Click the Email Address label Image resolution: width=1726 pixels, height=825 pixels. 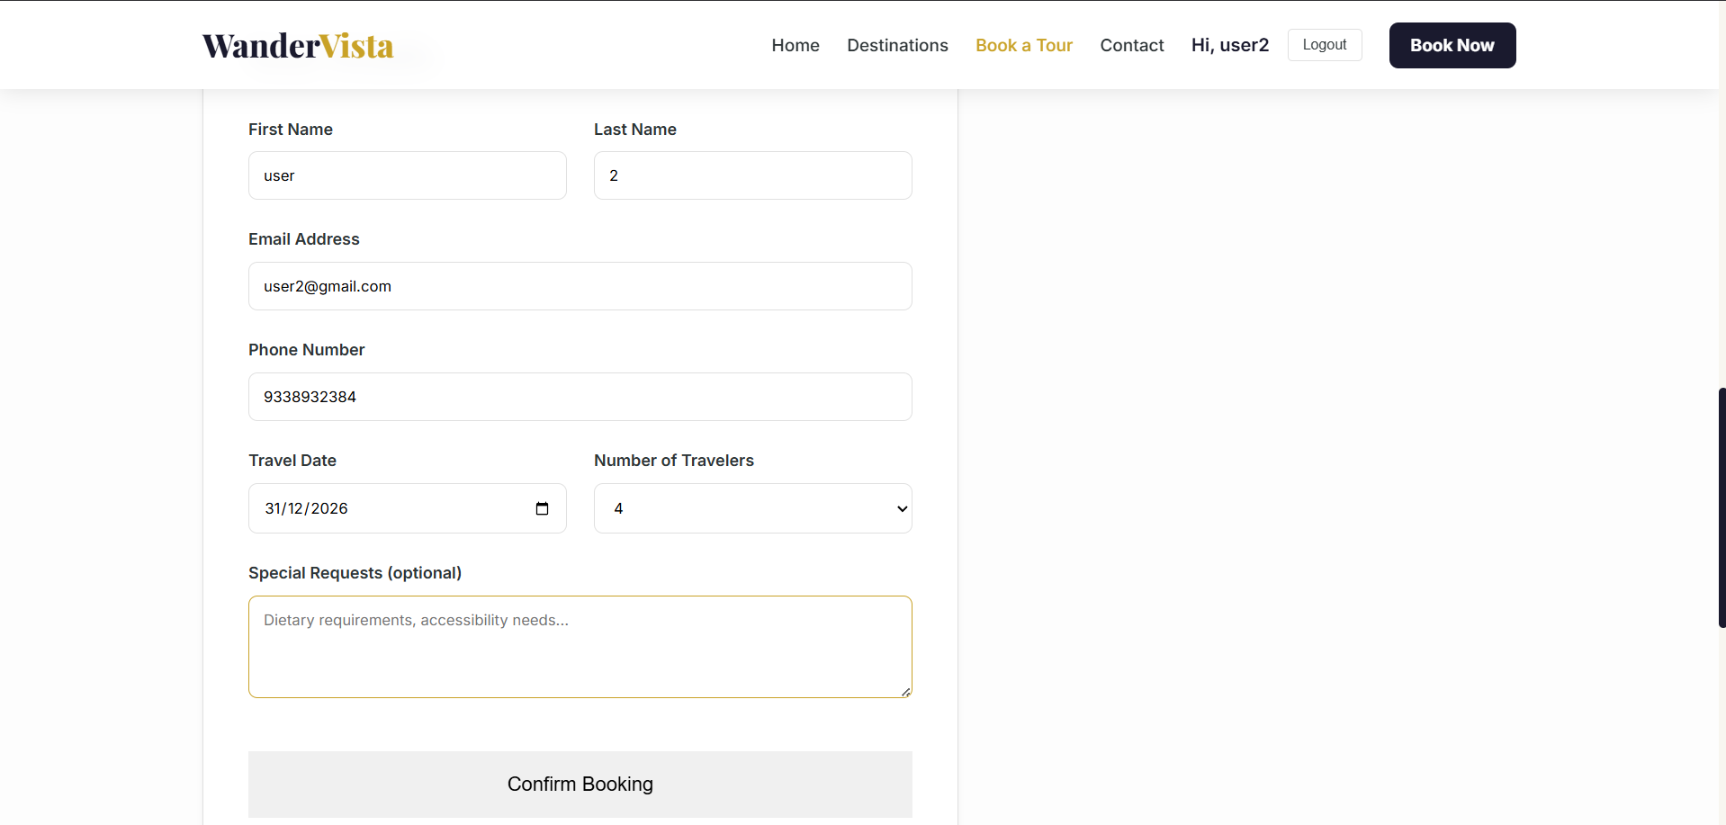point(304,239)
